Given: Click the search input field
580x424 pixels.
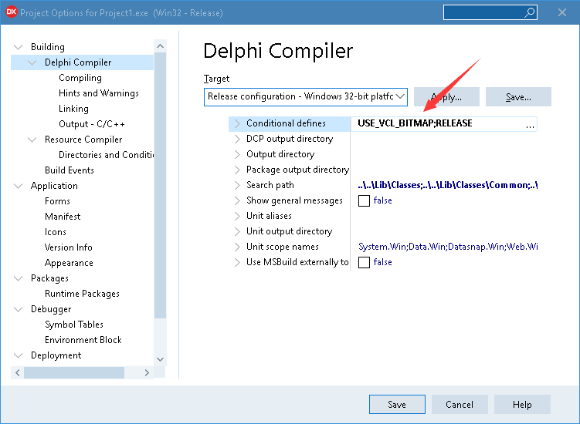Looking at the screenshot, I should [483, 12].
